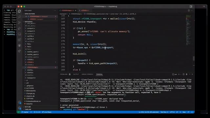Click customize layout icon in title bar
The width and height of the screenshot is (210, 118).
[191, 7]
